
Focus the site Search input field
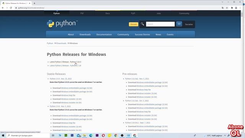tap(160, 24)
